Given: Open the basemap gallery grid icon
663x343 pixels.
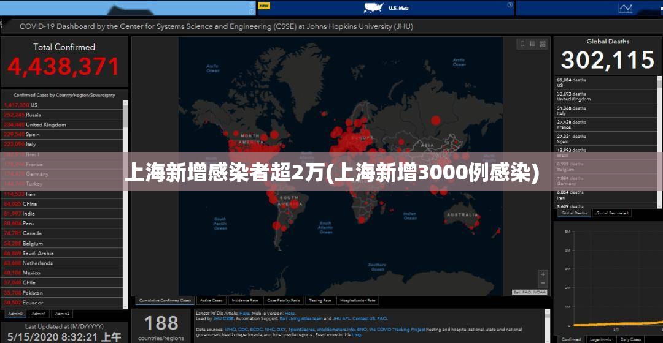Looking at the screenshot, I should (543, 44).
